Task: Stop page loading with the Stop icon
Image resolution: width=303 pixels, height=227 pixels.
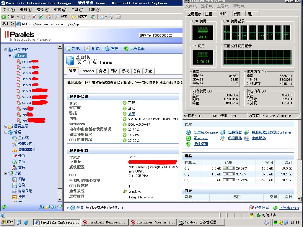Action: 34,17
